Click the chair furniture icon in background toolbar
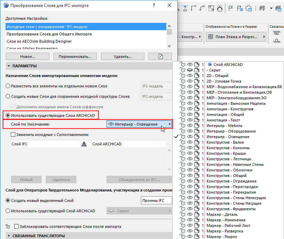The image size is (284, 239). point(262,8)
